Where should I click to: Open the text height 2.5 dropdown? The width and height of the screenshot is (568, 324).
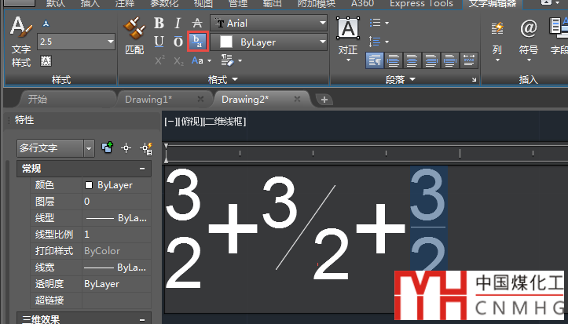(109, 42)
